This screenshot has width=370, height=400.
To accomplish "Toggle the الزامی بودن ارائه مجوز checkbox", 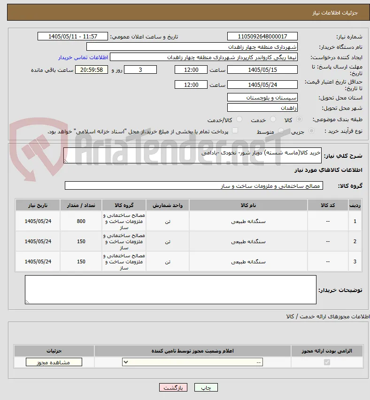I will (x=327, y=362).
